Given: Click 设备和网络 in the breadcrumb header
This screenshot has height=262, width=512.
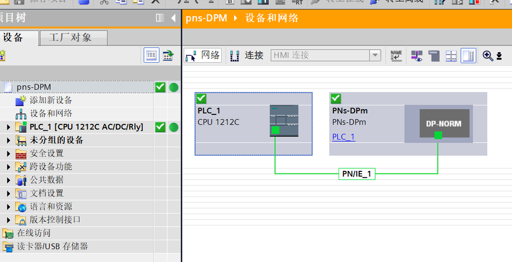Looking at the screenshot, I should click(x=272, y=18).
